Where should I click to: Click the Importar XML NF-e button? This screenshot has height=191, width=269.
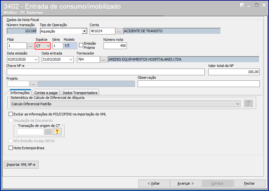coord(21,165)
